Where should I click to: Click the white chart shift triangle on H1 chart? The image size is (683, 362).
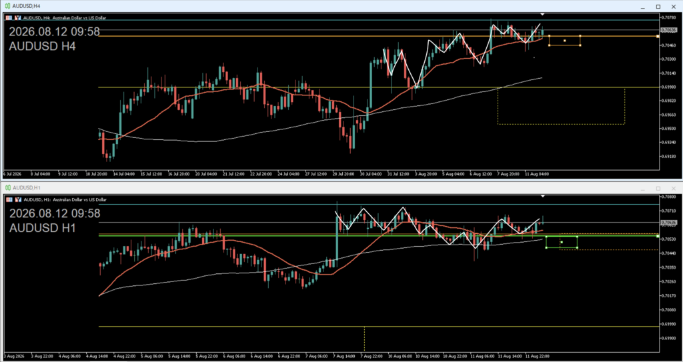(542, 197)
